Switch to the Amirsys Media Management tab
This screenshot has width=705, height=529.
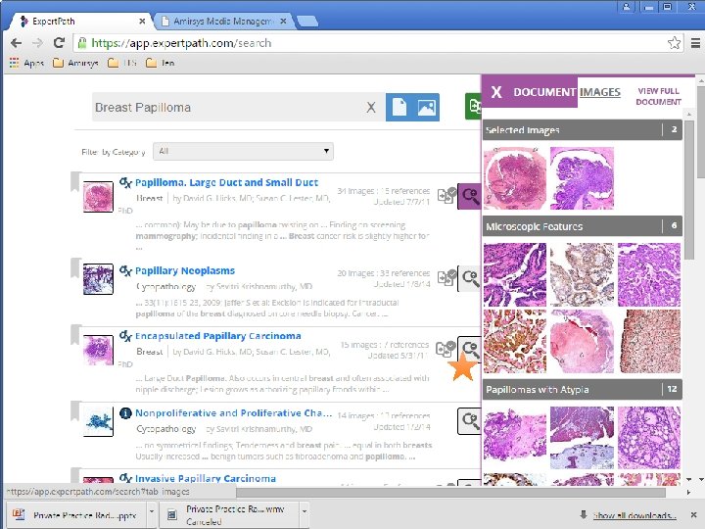[x=223, y=22]
